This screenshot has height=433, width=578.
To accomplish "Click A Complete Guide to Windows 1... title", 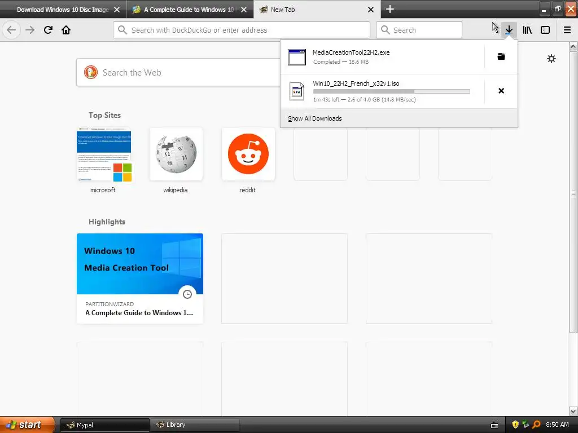I will click(139, 312).
